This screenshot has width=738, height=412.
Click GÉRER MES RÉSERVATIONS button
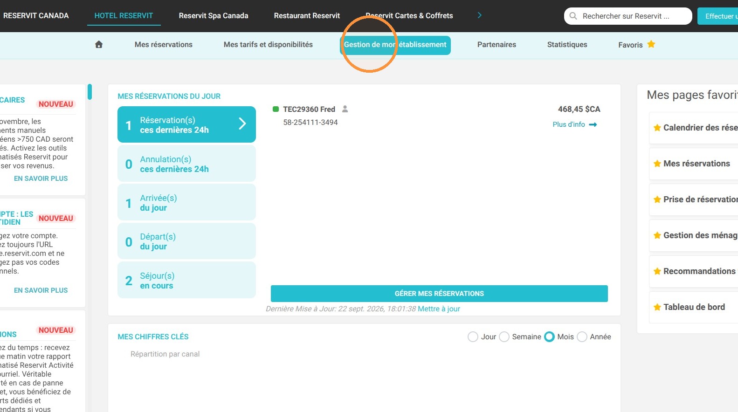[439, 294]
